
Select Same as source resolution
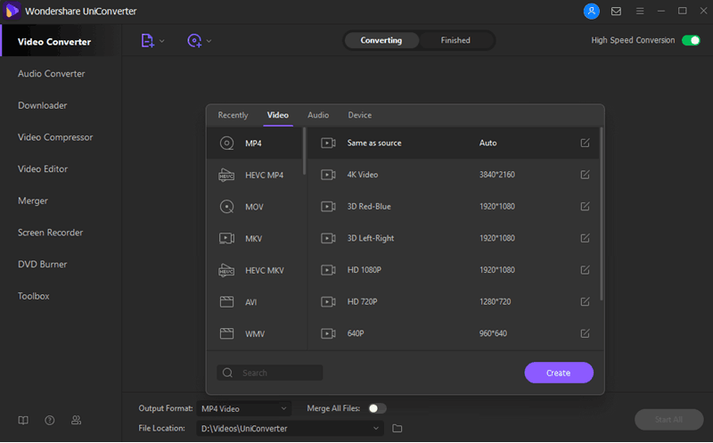[x=488, y=143]
